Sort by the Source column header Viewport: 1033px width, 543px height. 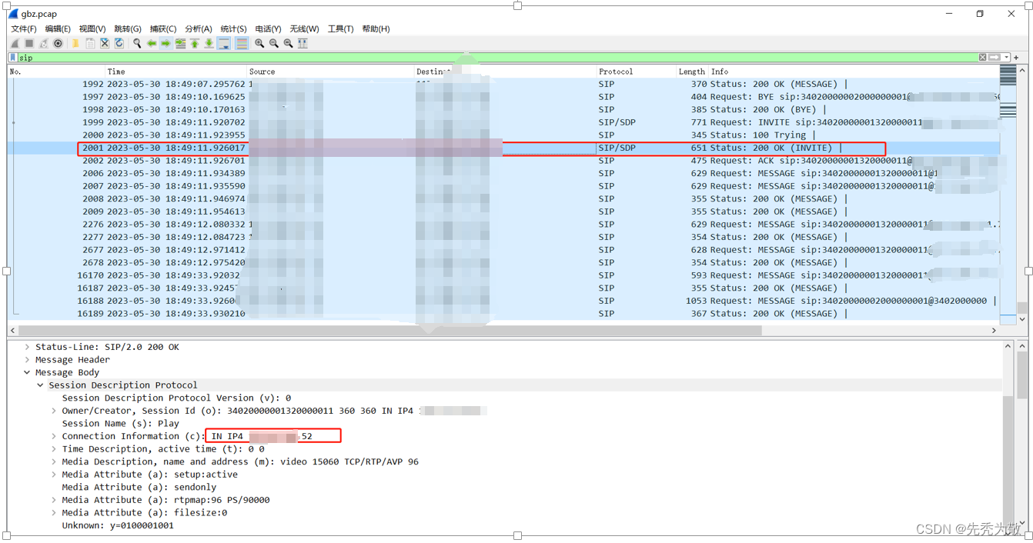pyautogui.click(x=330, y=72)
